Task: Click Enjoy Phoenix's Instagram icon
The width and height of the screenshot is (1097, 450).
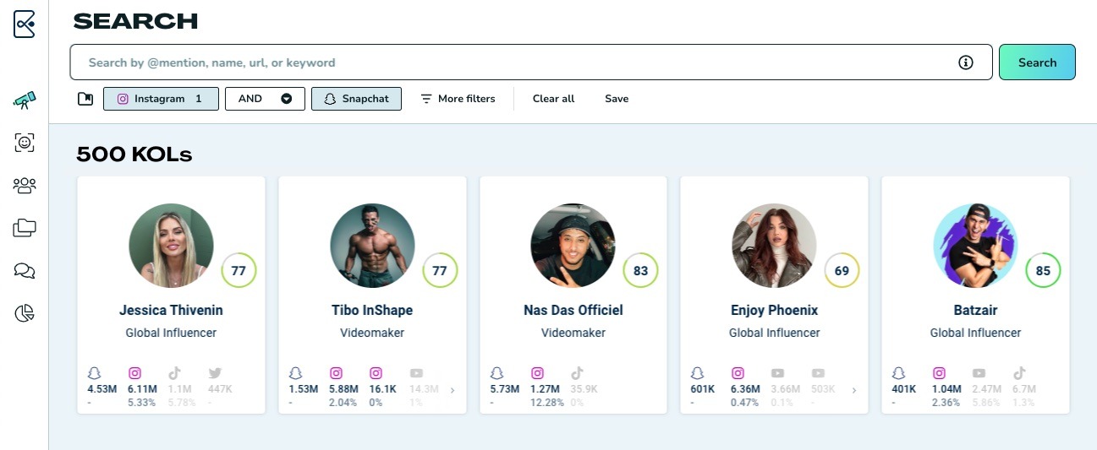Action: coord(738,372)
